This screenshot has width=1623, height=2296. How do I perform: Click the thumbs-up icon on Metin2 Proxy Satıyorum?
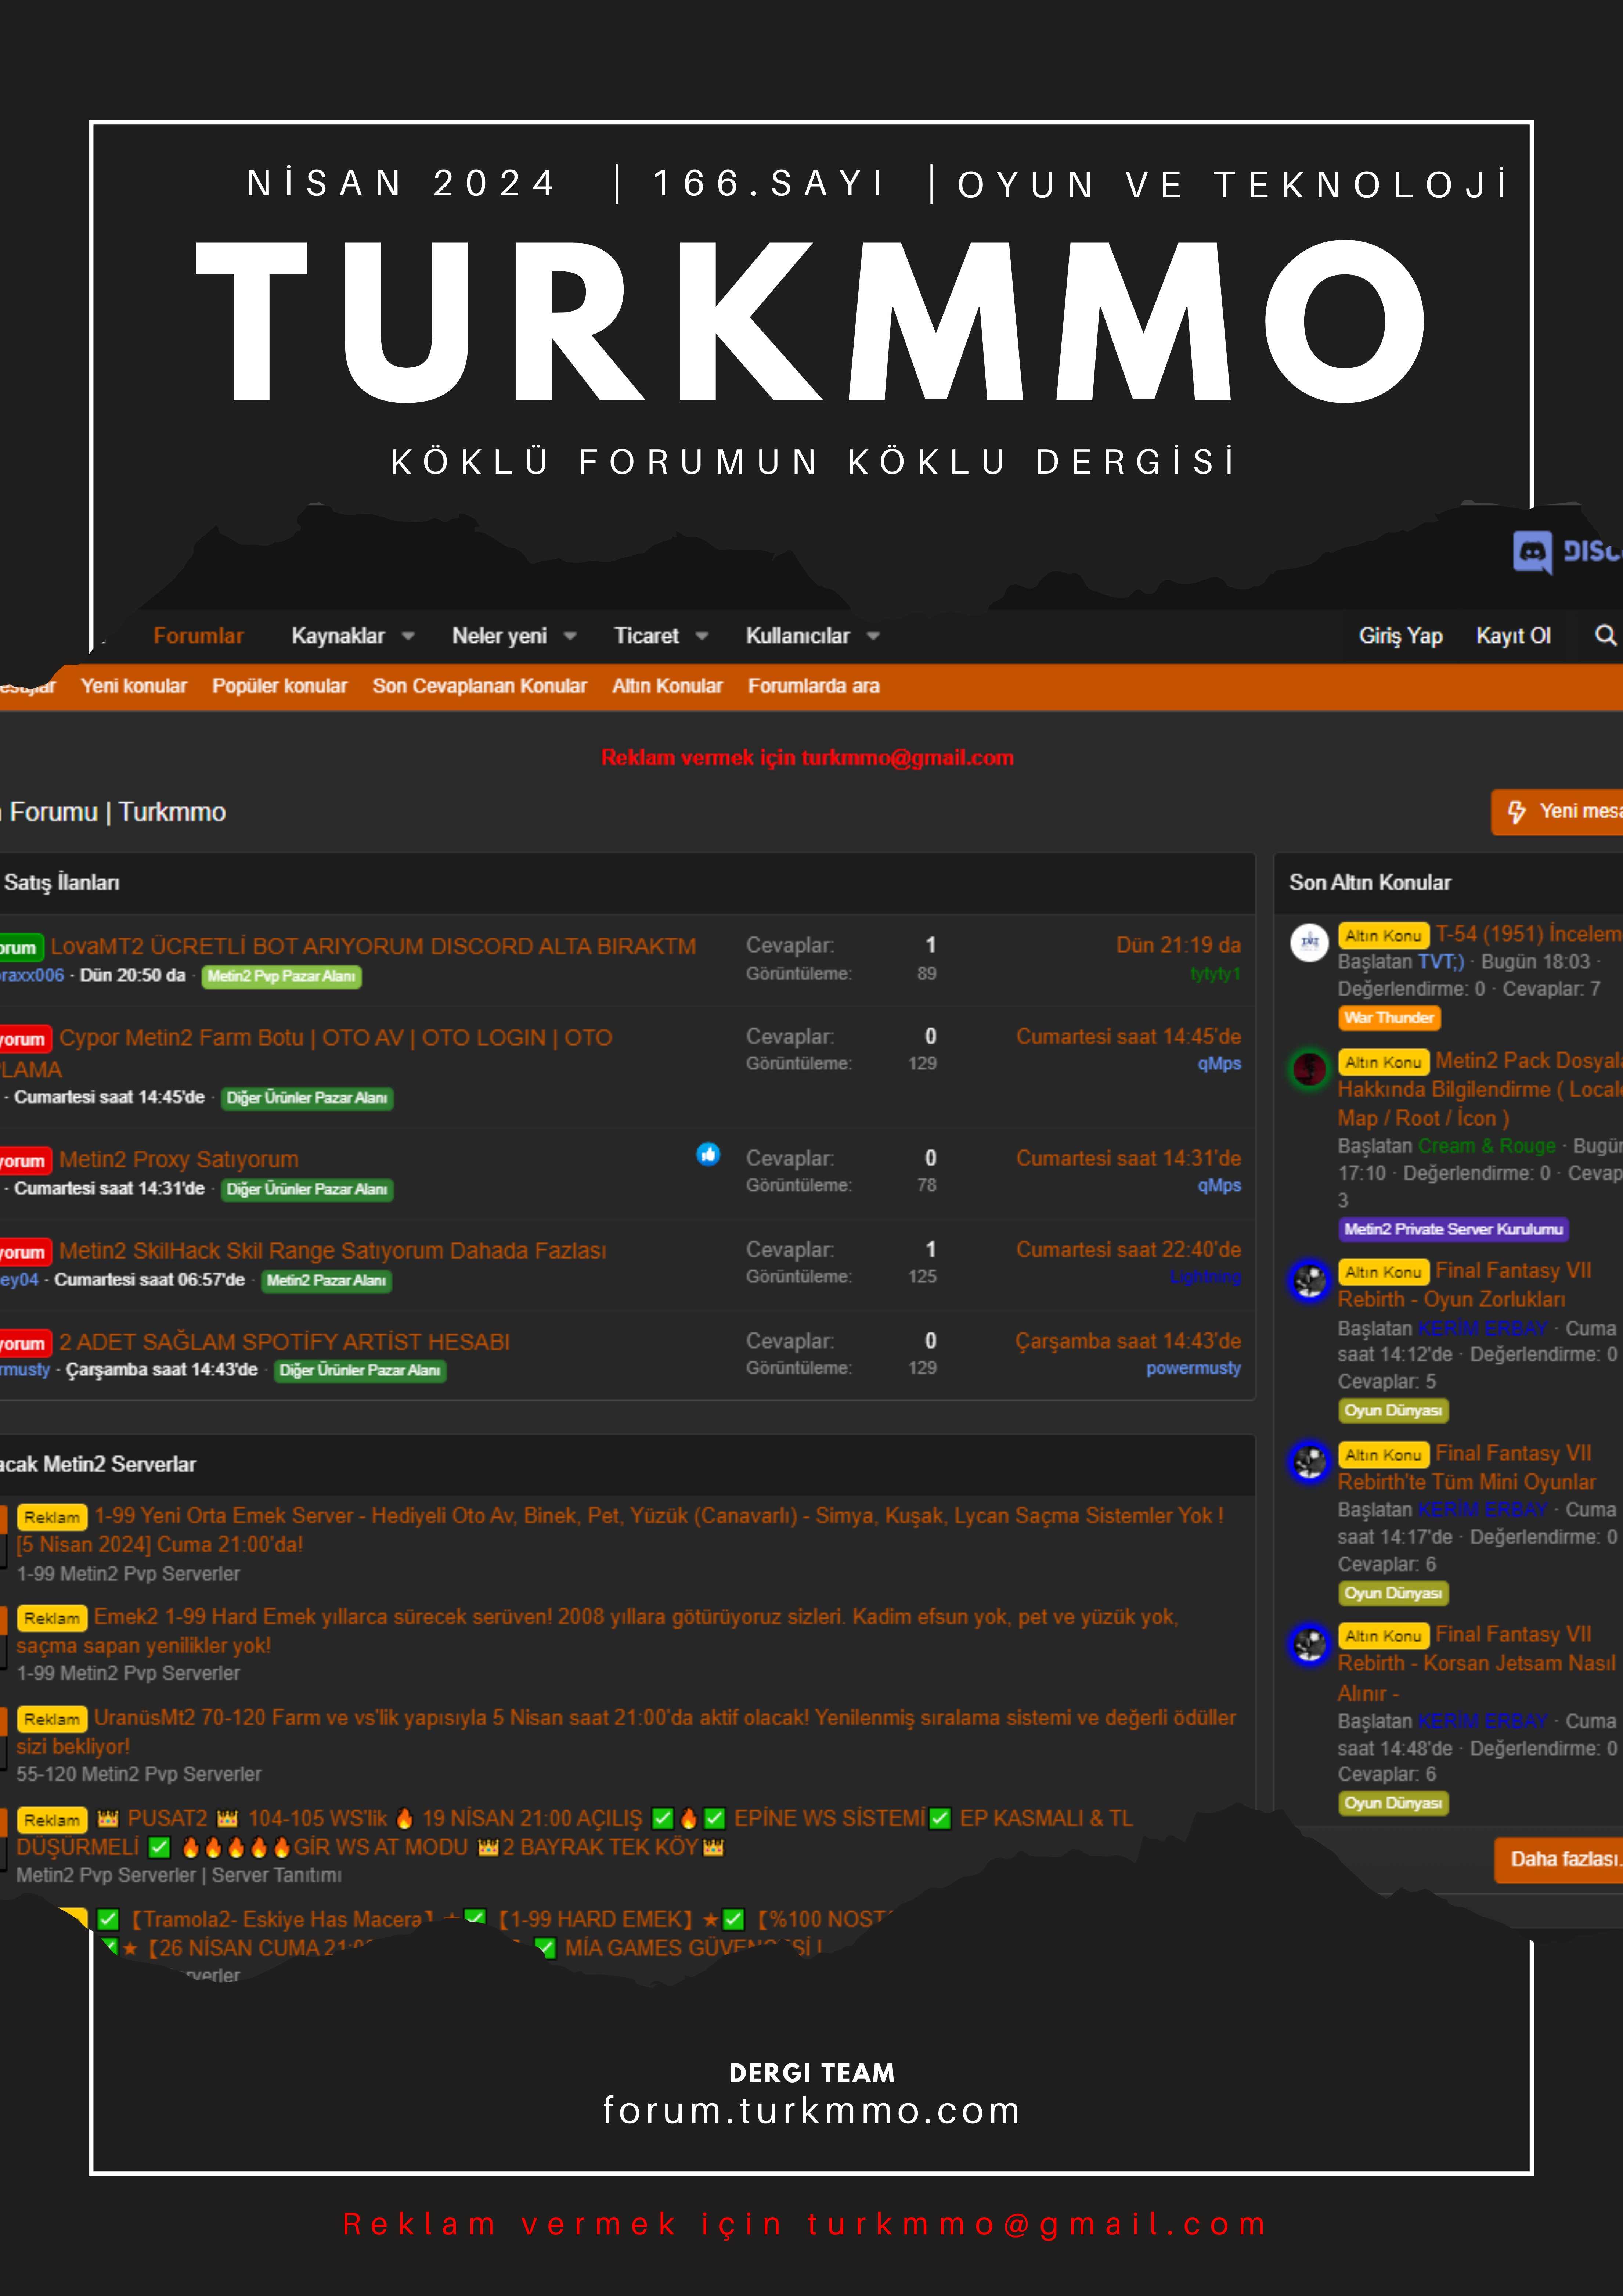[x=708, y=1155]
